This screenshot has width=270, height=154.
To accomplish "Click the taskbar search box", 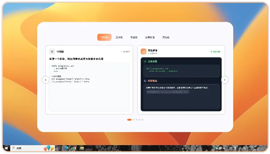I will (32, 148).
